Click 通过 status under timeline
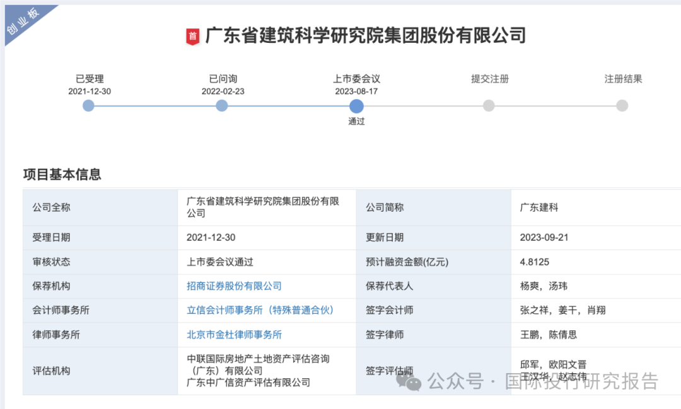Screen dimensions: 681x409 coord(356,122)
